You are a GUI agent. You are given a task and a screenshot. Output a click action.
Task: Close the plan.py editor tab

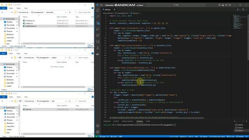pos(114,9)
